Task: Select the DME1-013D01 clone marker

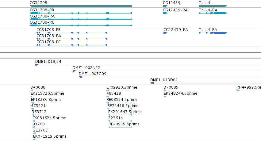Action: pyautogui.click(x=152, y=83)
